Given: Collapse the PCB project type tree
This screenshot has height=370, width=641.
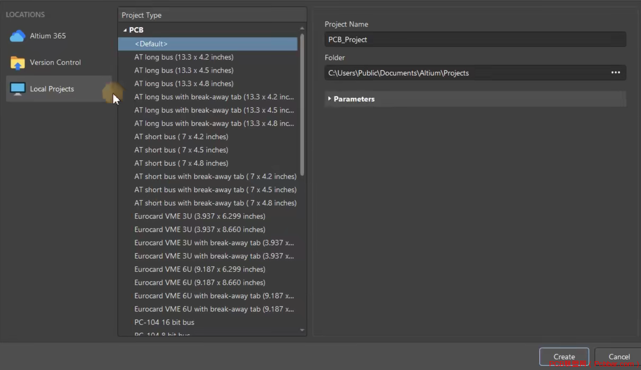Looking at the screenshot, I should click(x=125, y=30).
